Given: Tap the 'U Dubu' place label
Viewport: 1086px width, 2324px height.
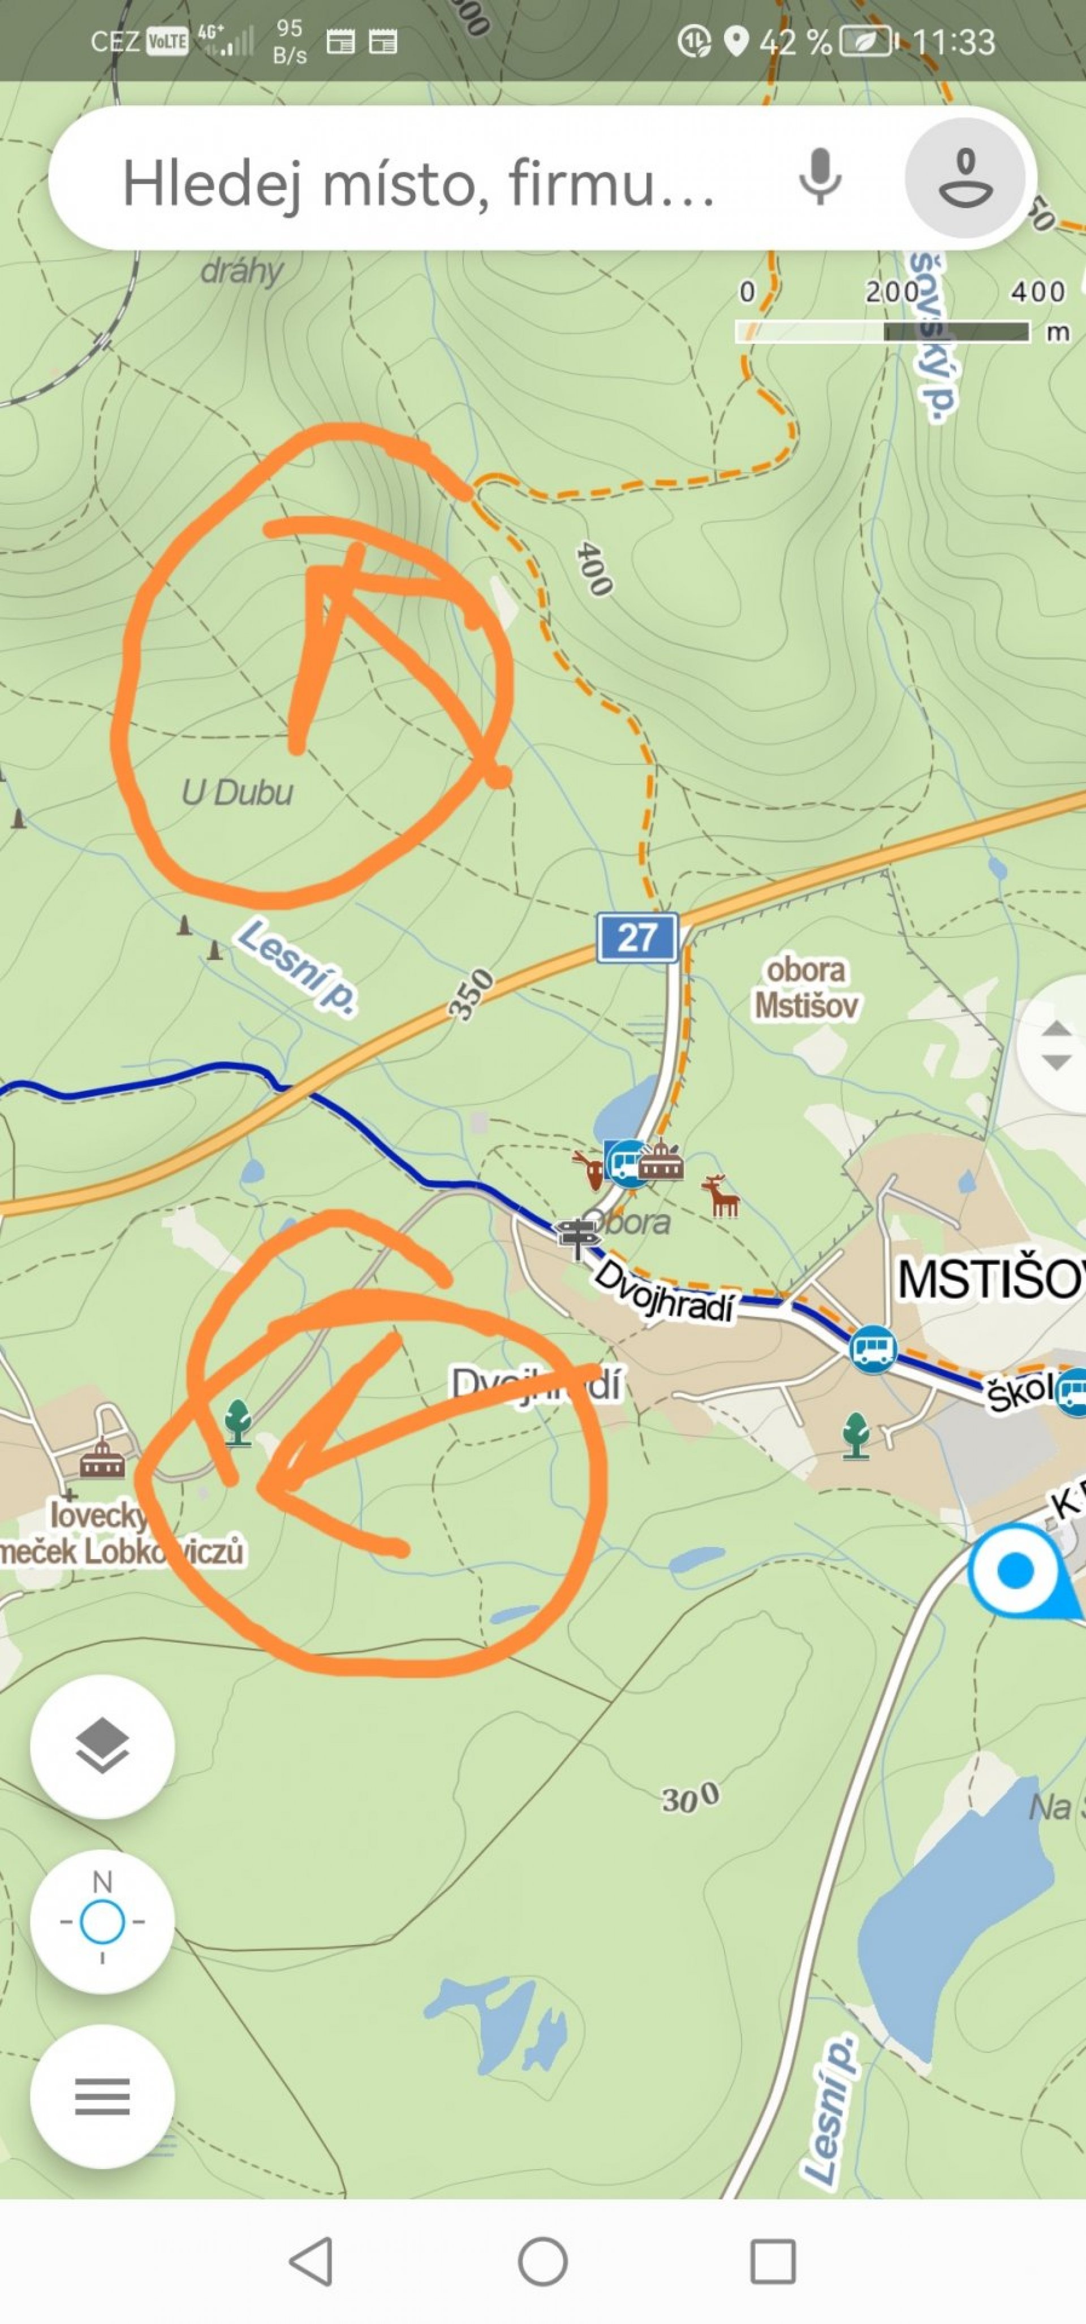Looking at the screenshot, I should click(238, 792).
